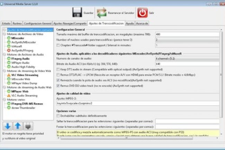Click the MPlayer Web status icon
Viewport: 225px width, 150px height.
pyautogui.click(x=9, y=91)
